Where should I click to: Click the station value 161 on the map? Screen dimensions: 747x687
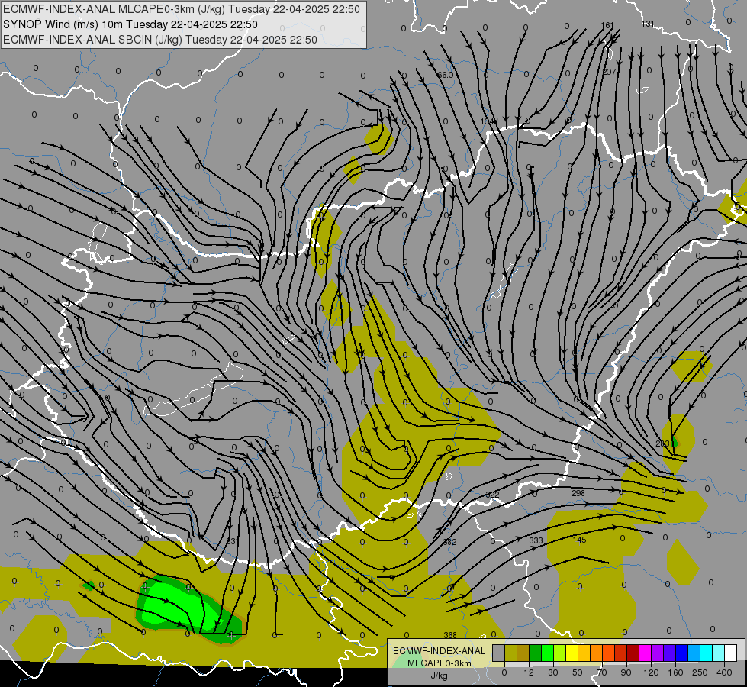pos(607,25)
